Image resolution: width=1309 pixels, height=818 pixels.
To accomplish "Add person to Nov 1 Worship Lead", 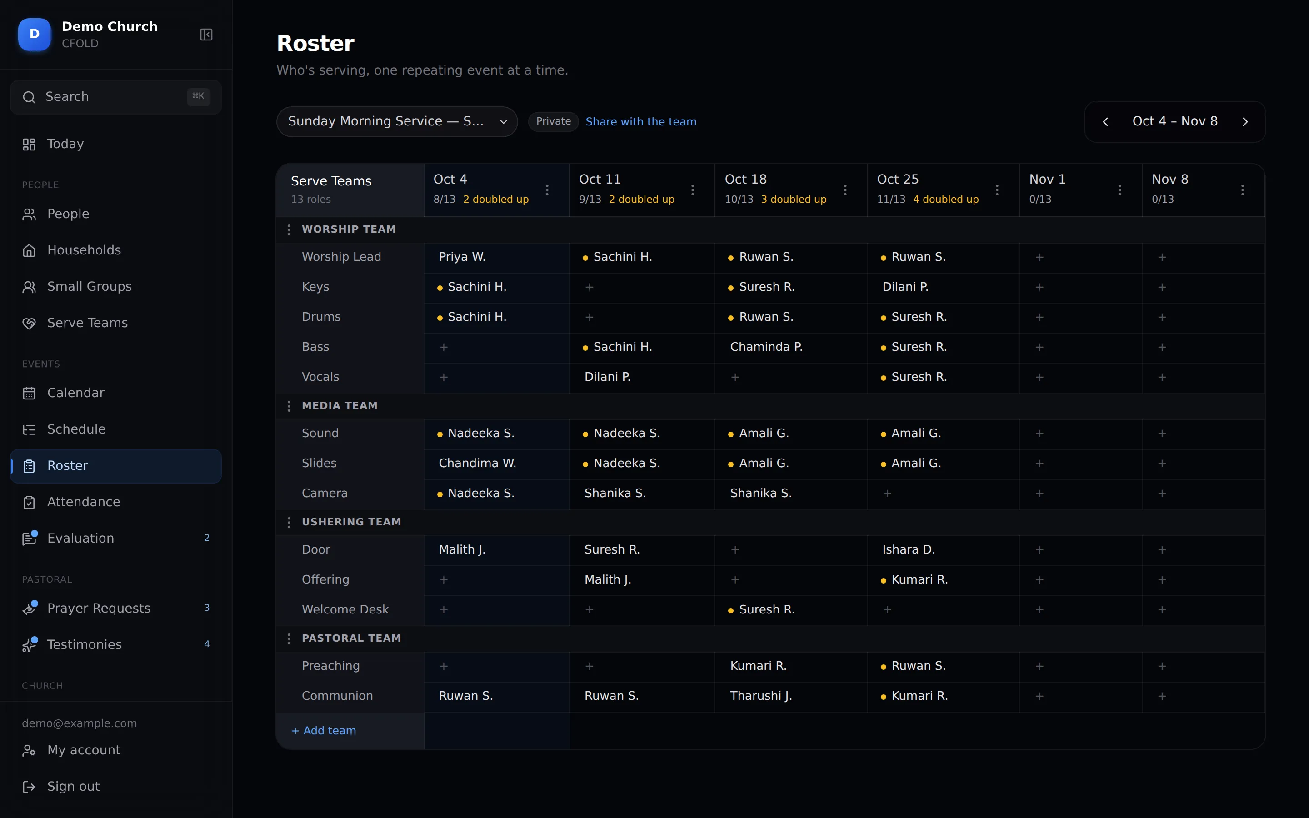I will (1039, 258).
